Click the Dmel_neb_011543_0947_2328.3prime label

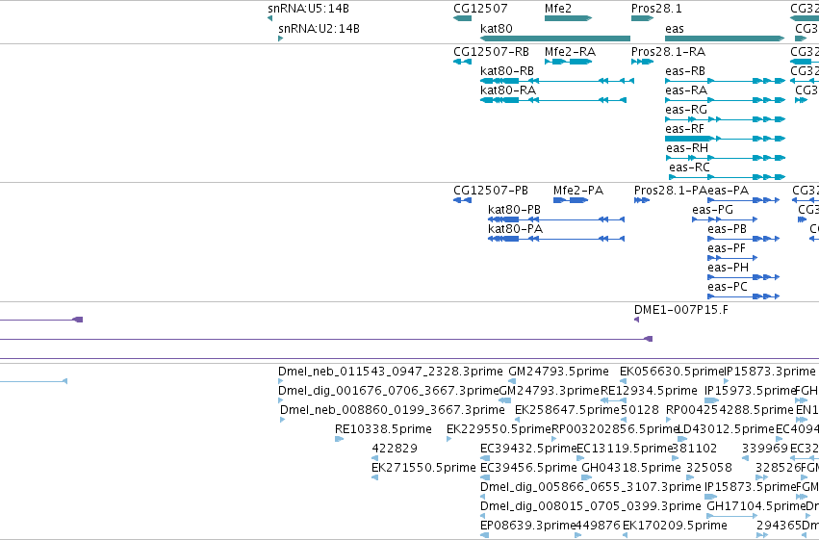390,372
